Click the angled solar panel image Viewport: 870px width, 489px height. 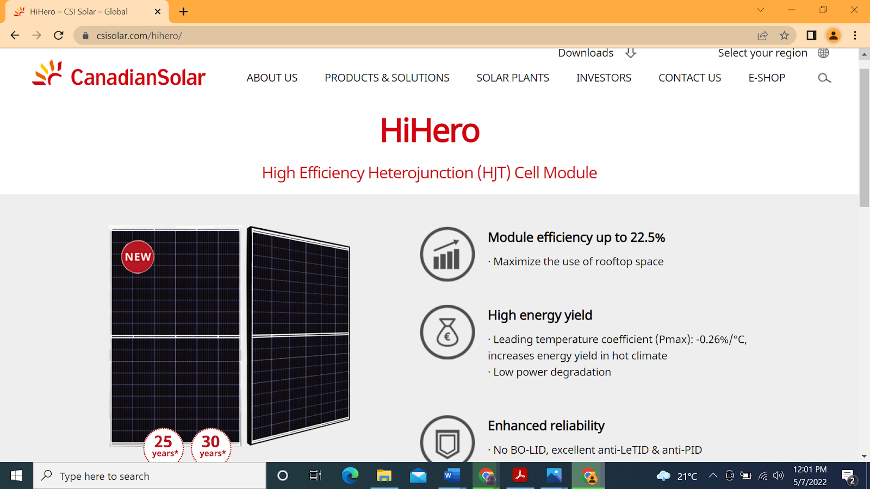[299, 335]
